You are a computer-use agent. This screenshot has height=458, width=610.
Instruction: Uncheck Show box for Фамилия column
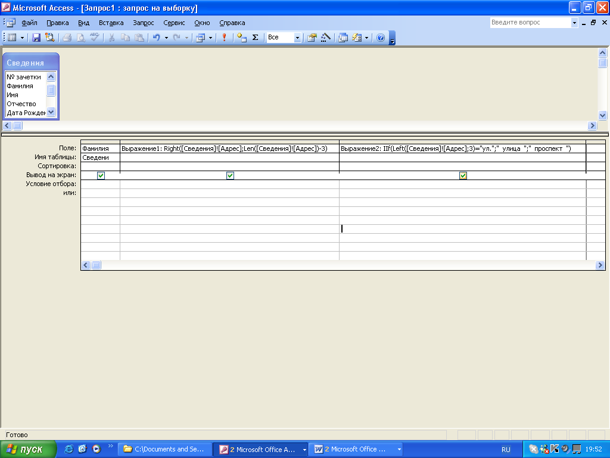point(101,175)
